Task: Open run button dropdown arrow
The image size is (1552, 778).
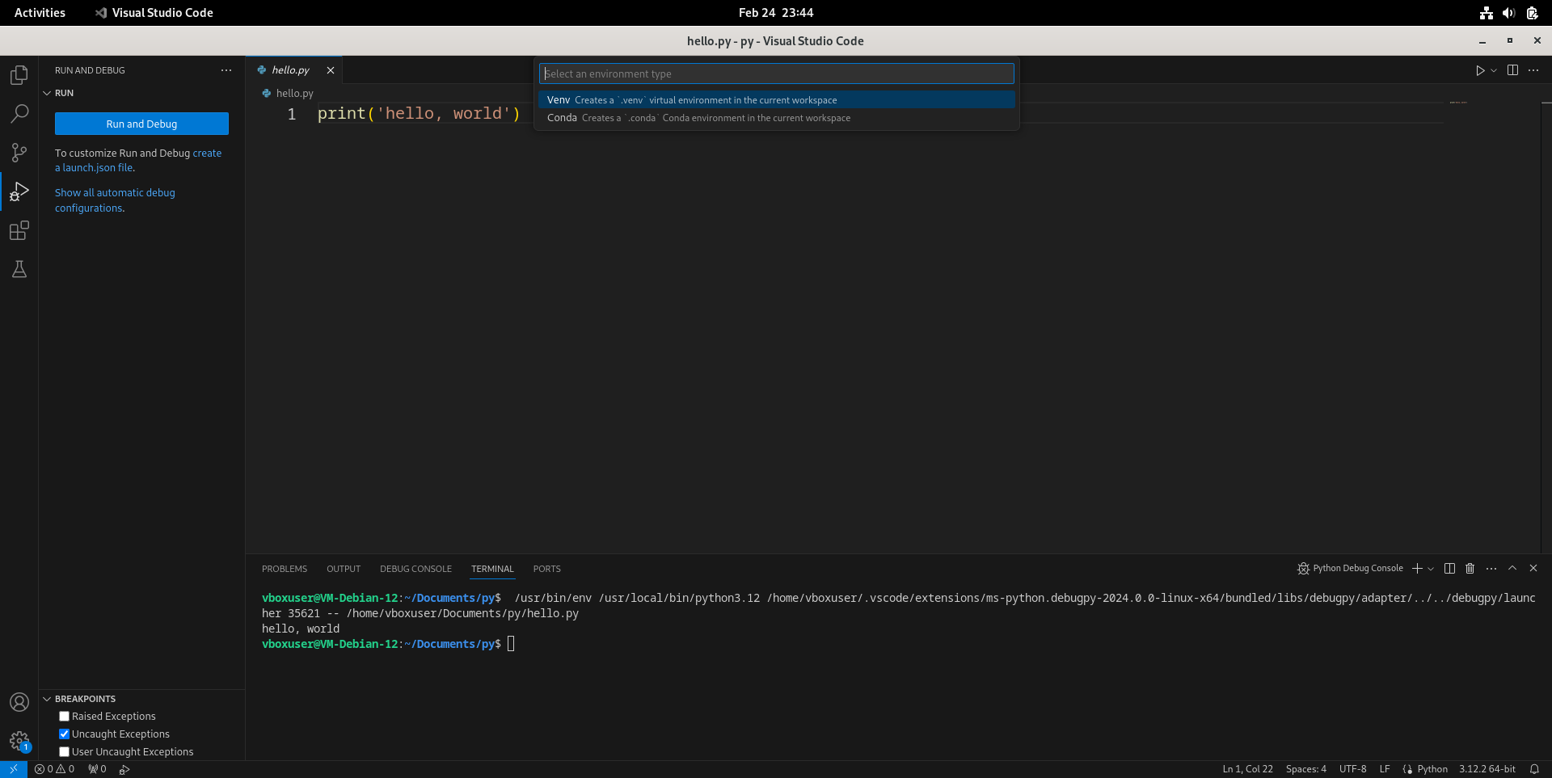Action: coord(1494,70)
